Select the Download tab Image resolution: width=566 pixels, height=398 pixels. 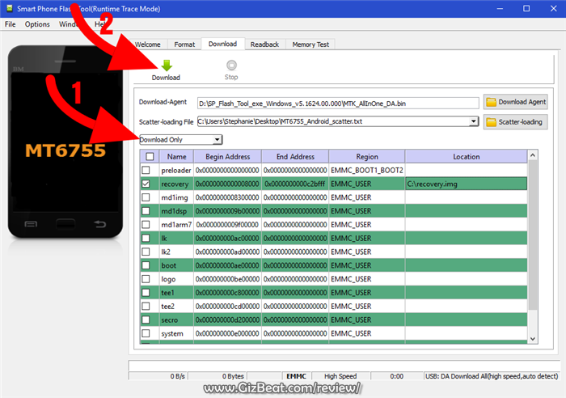point(222,44)
